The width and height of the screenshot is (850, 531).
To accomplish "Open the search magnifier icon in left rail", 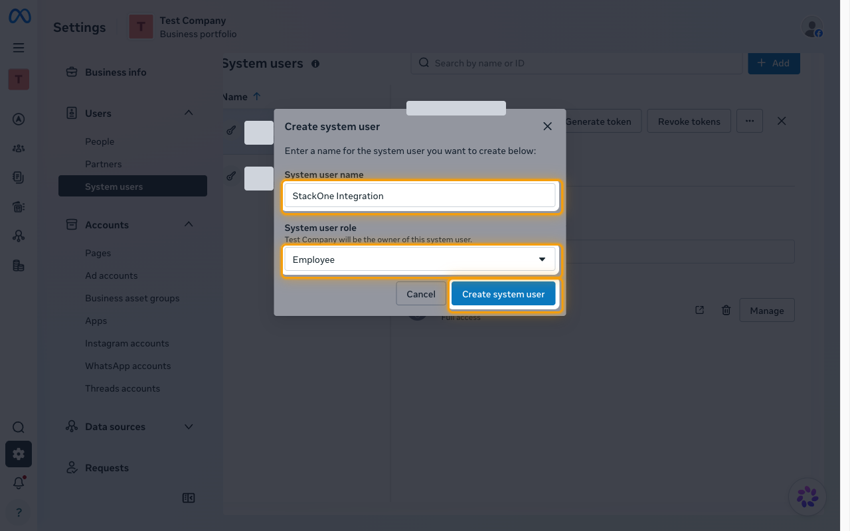I will tap(19, 427).
